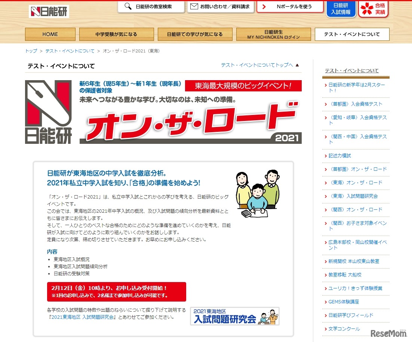The height and width of the screenshot is (342, 412).
Task: Click the chevron beside 文学コンクール
Action: [326, 329]
